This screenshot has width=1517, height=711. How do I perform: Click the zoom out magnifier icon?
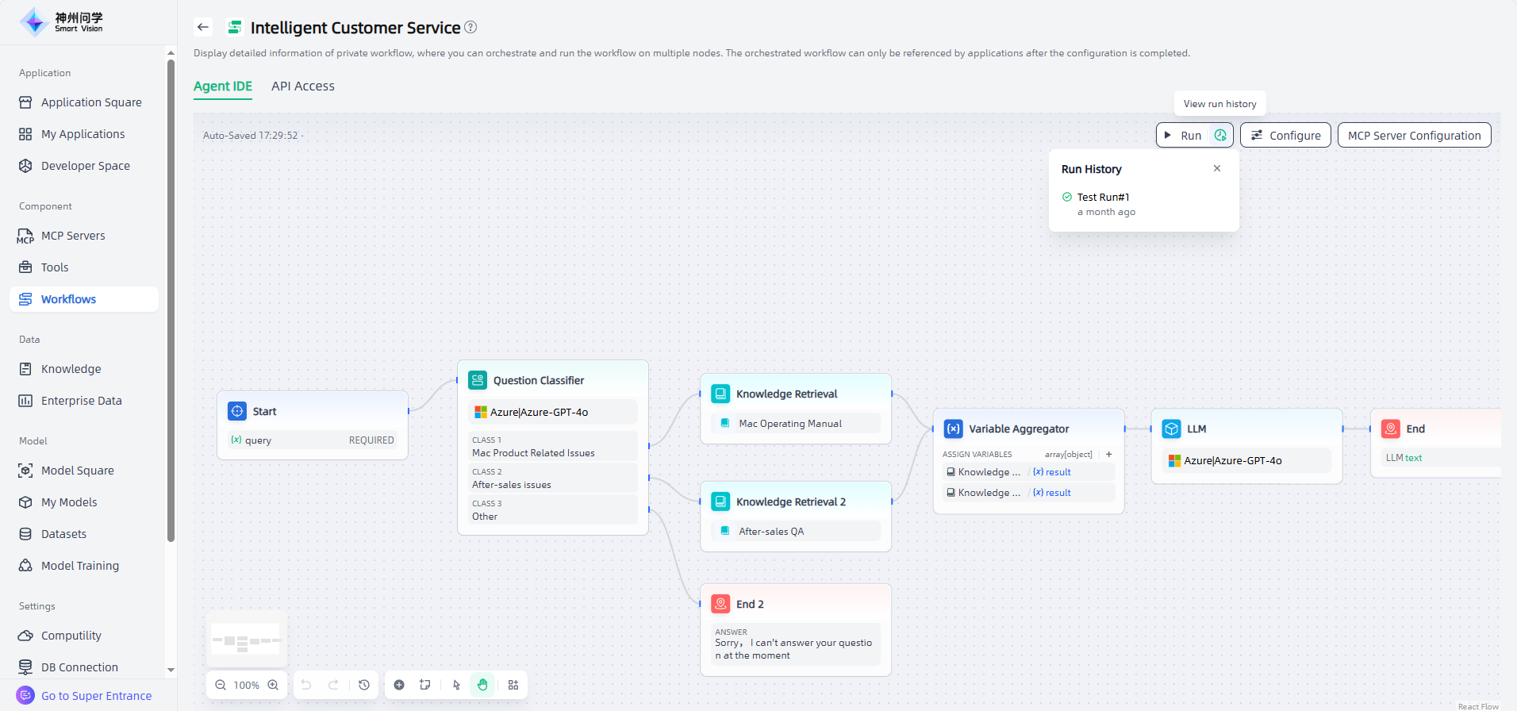point(221,685)
